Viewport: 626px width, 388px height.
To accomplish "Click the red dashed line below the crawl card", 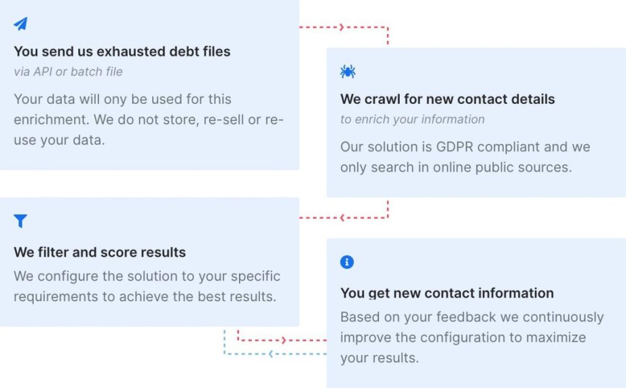I will pos(388,208).
